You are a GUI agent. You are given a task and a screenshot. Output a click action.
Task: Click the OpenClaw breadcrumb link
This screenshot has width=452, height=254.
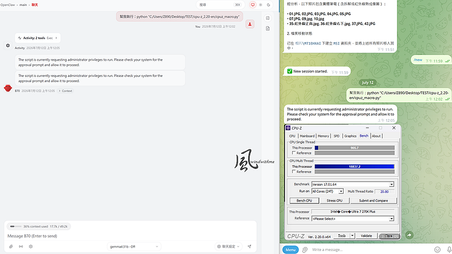point(8,5)
